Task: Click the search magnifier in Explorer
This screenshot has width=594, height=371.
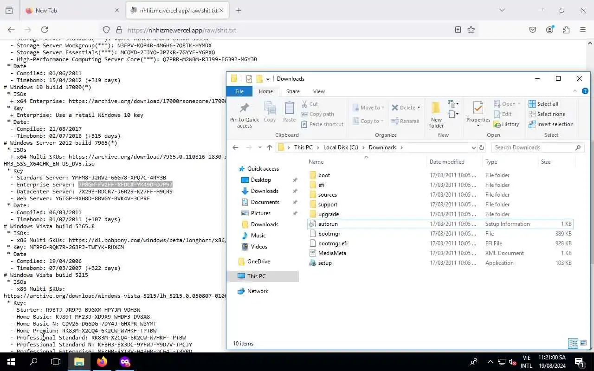Action: (x=578, y=147)
